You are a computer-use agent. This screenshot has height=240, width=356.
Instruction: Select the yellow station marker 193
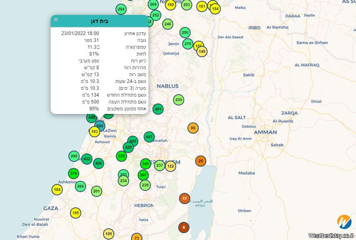pos(95,132)
